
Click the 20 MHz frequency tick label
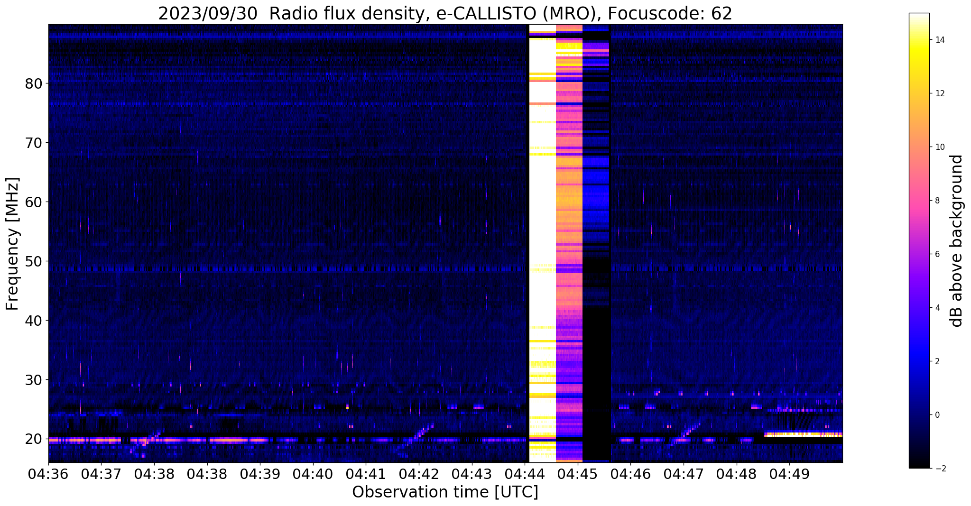[x=34, y=439]
